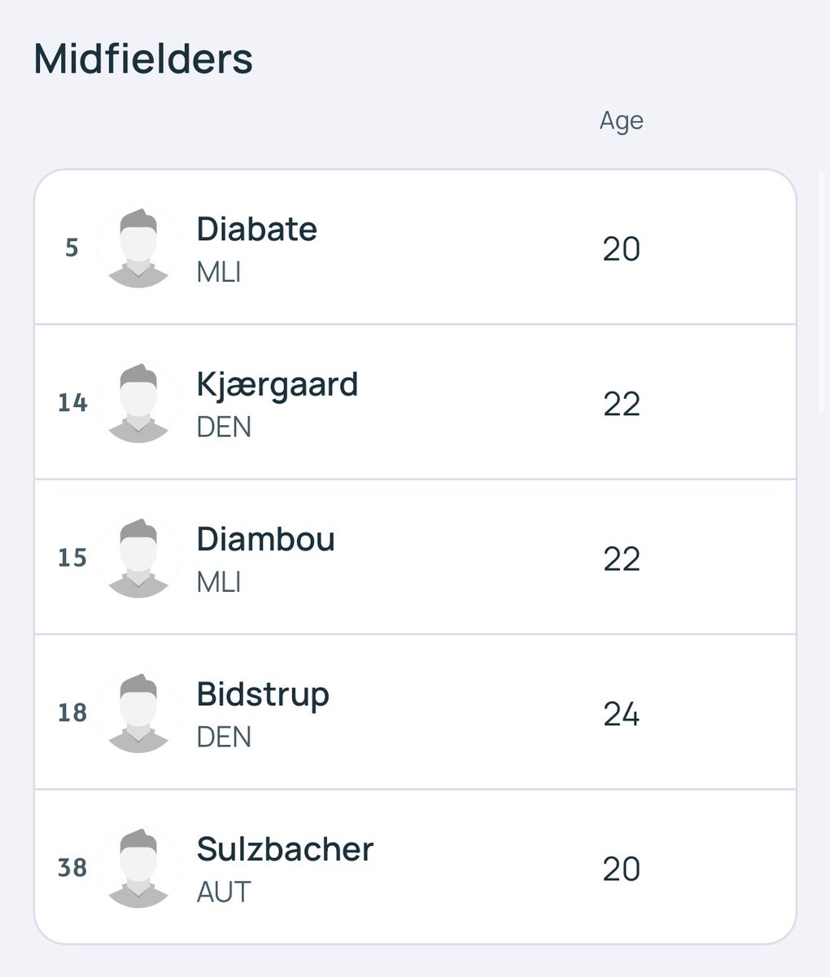Click AUT nationality under Sulzbacher
The image size is (830, 977).
(x=224, y=892)
